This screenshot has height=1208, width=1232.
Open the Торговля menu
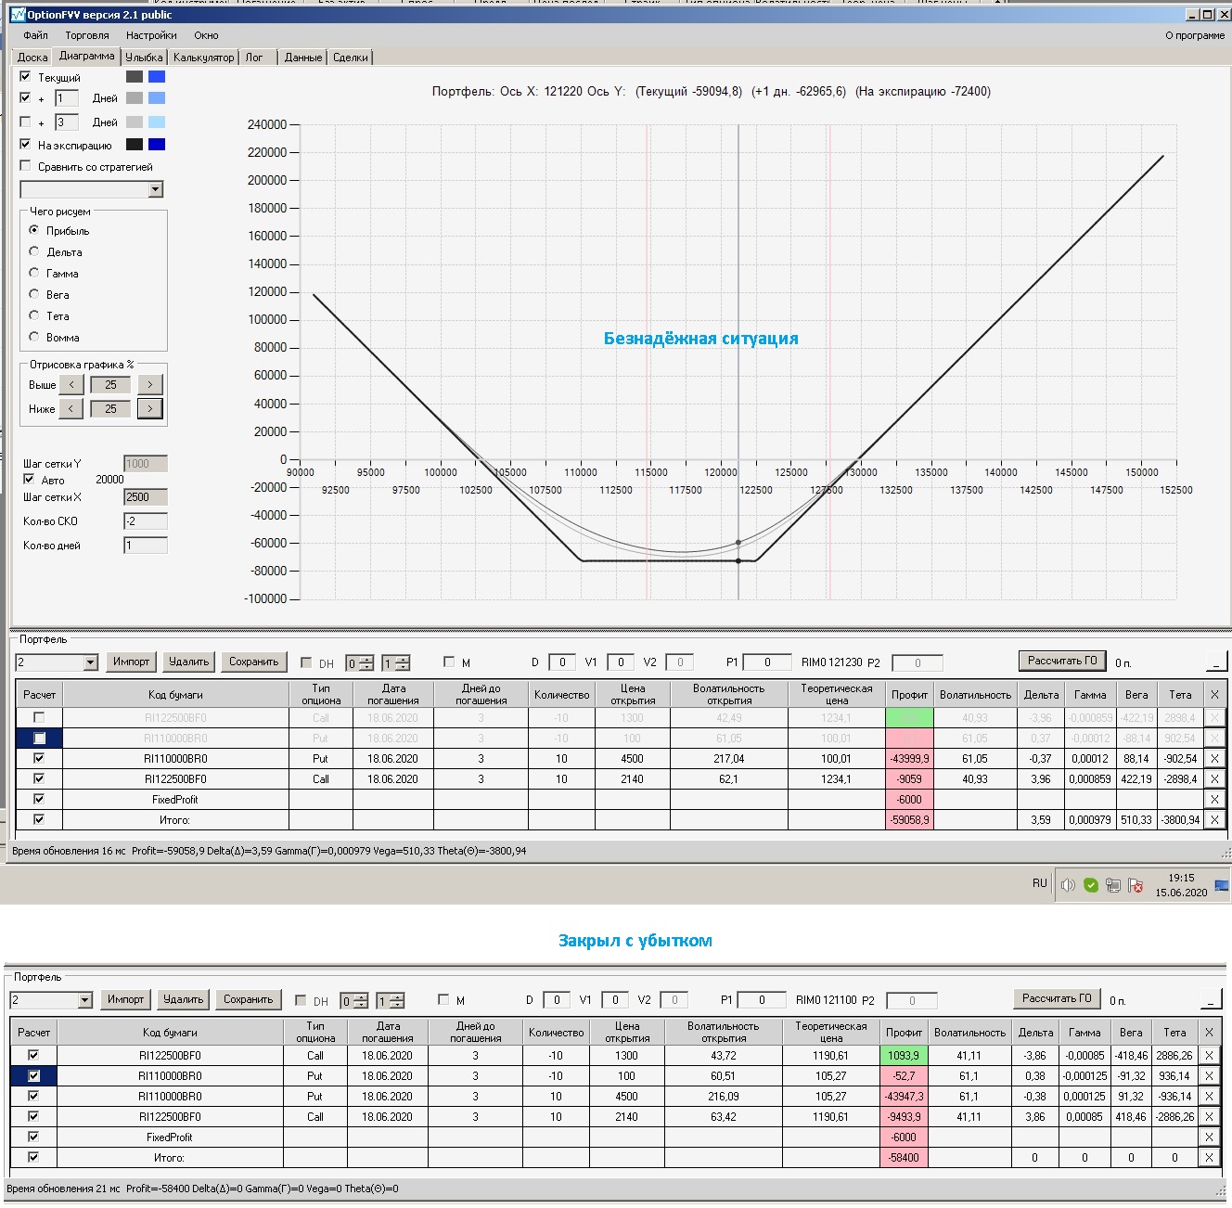click(x=87, y=35)
